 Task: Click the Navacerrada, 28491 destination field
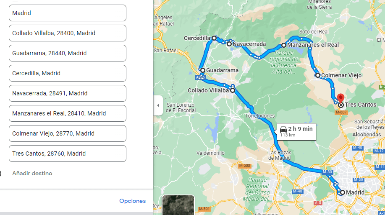coord(68,93)
